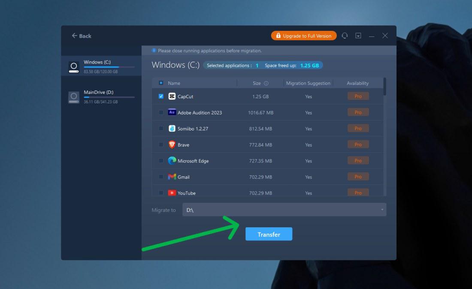Click the Availability column header

click(357, 83)
